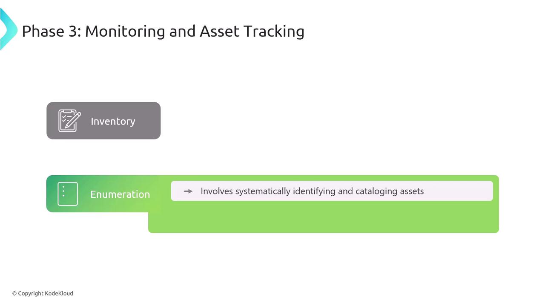Click the word "KodeKloud" in the footer
The image size is (545, 307).
click(59, 293)
